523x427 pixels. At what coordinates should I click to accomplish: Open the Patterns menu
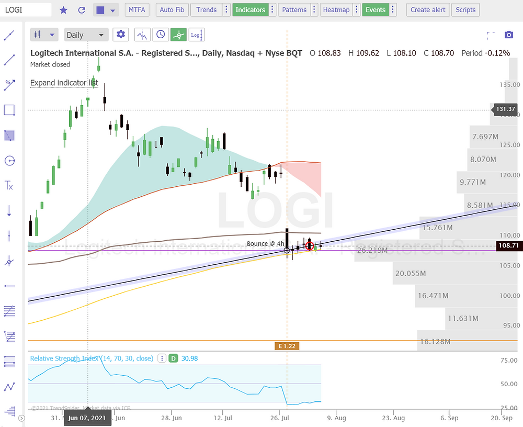pos(294,10)
